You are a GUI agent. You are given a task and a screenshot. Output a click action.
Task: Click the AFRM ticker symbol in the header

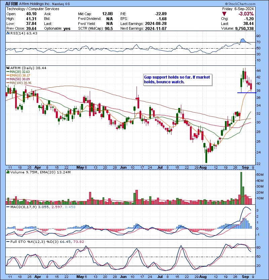(x=11, y=4)
